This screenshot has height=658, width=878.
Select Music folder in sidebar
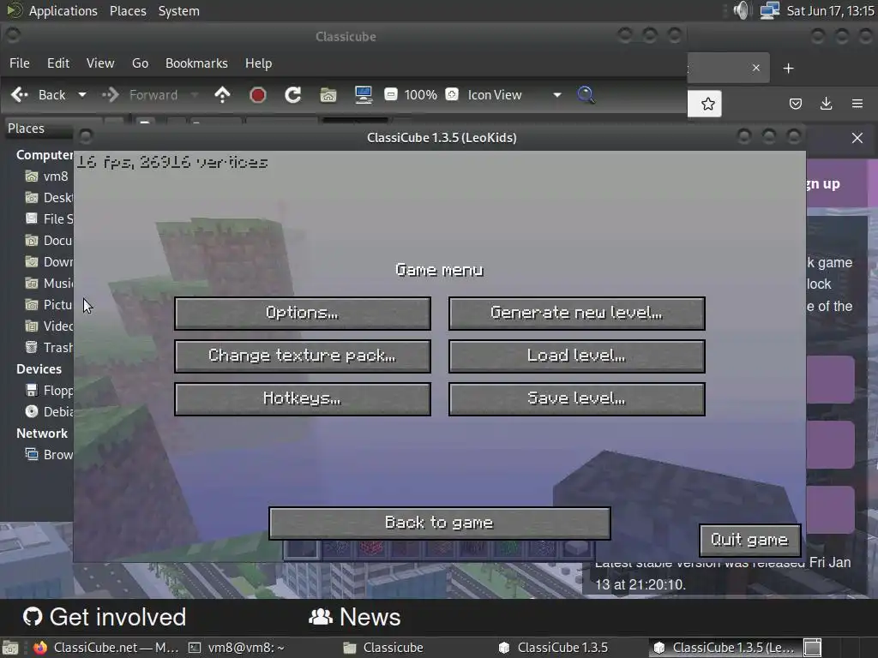tap(49, 284)
